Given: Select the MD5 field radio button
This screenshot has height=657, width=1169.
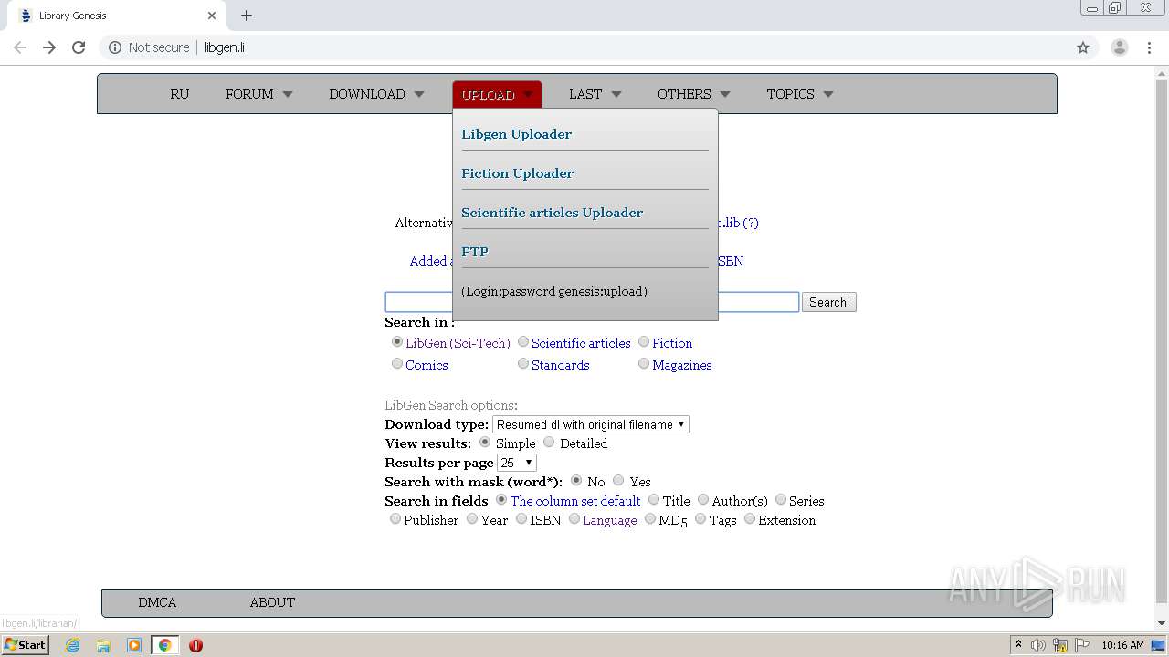Looking at the screenshot, I should (x=650, y=519).
